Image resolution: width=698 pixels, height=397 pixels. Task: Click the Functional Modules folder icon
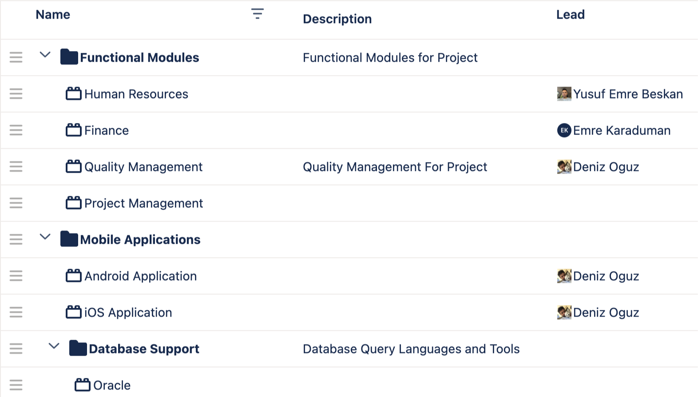69,57
